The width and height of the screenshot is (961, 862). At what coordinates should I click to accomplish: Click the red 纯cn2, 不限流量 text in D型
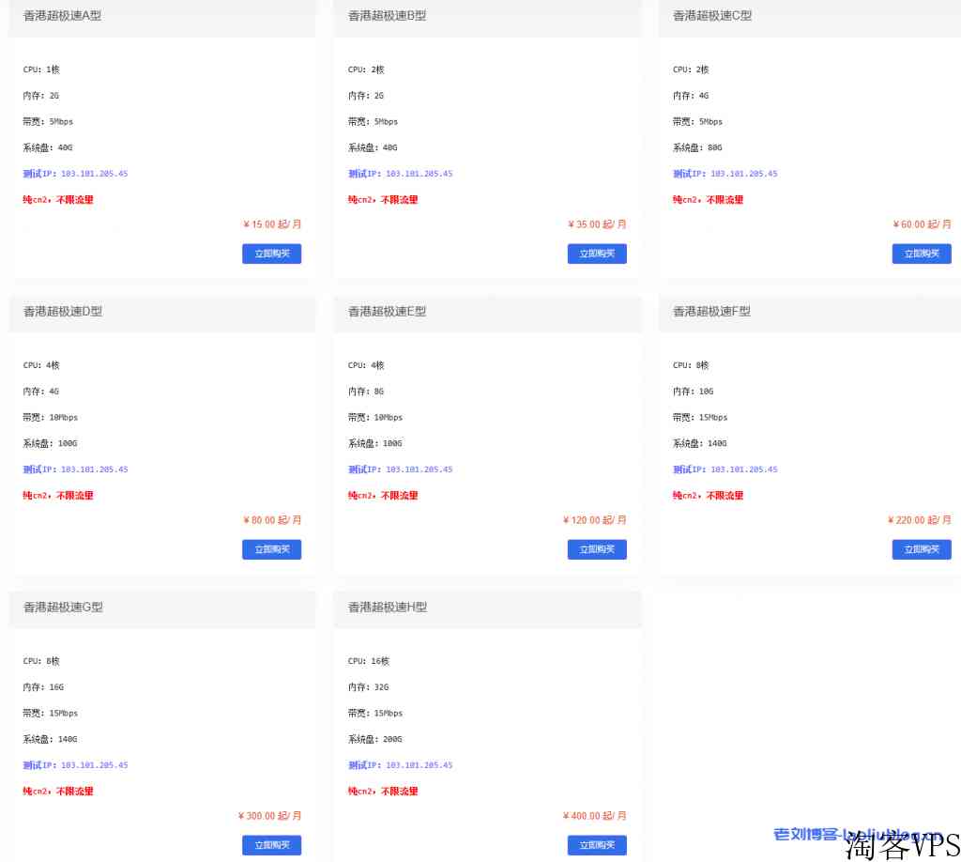coord(58,496)
